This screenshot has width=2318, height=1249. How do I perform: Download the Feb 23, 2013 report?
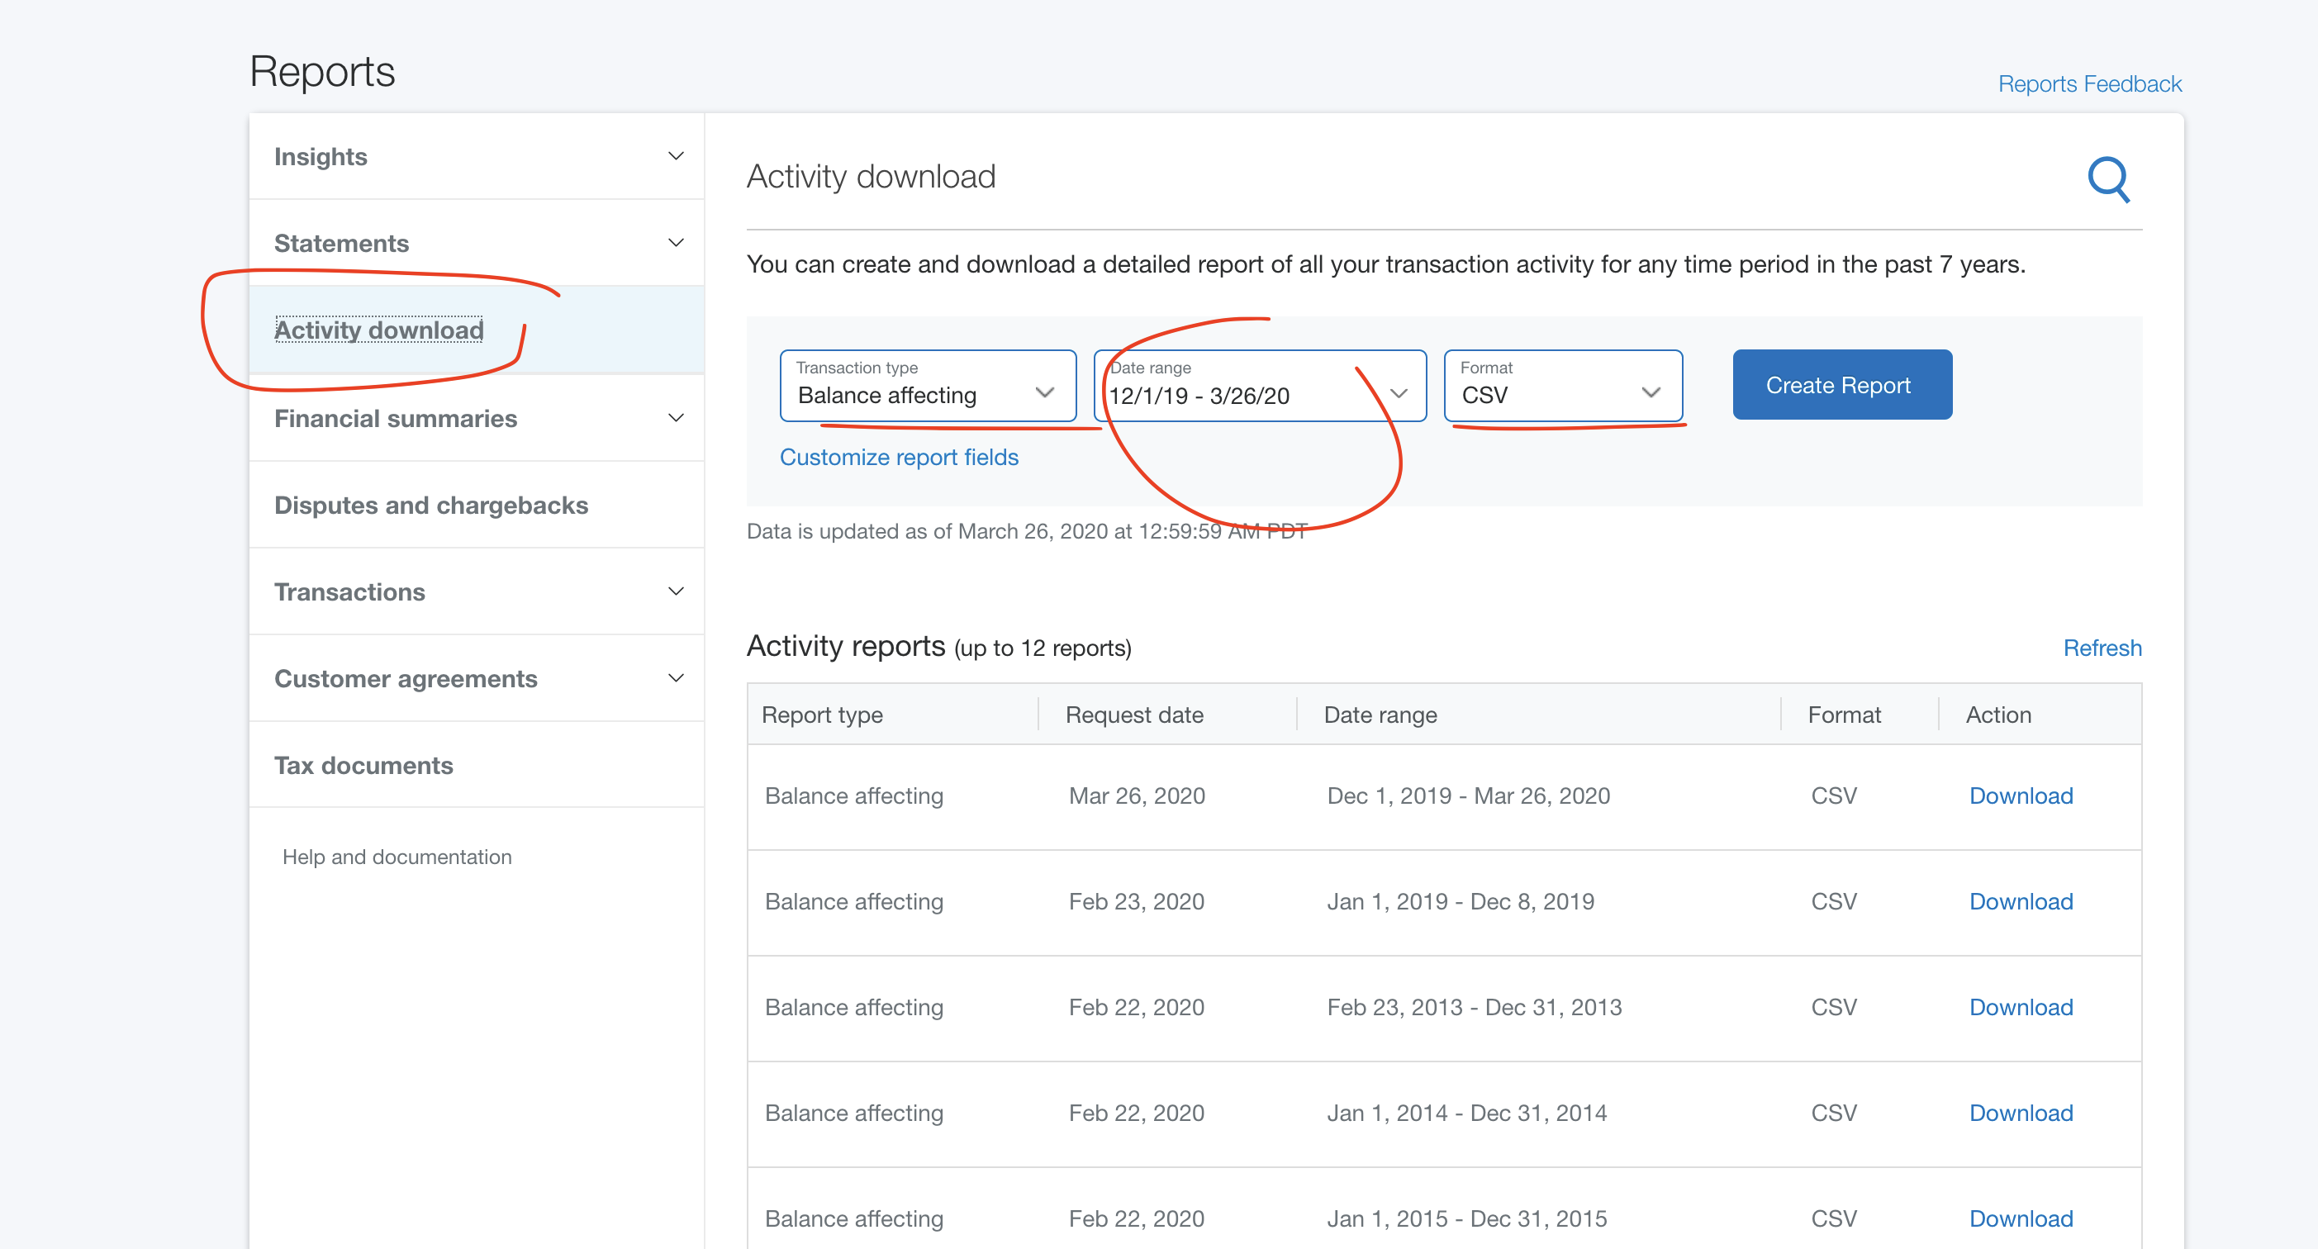[x=2020, y=1007]
